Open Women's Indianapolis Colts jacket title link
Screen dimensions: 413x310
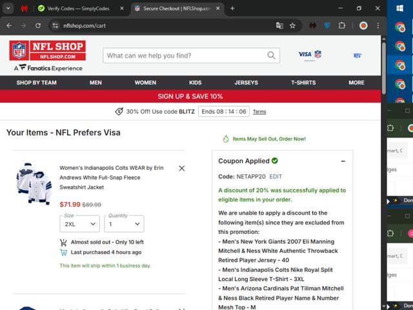click(112, 178)
